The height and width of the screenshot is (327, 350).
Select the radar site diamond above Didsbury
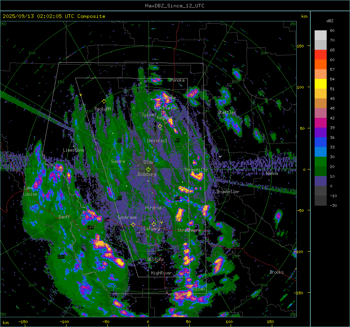[148, 170]
